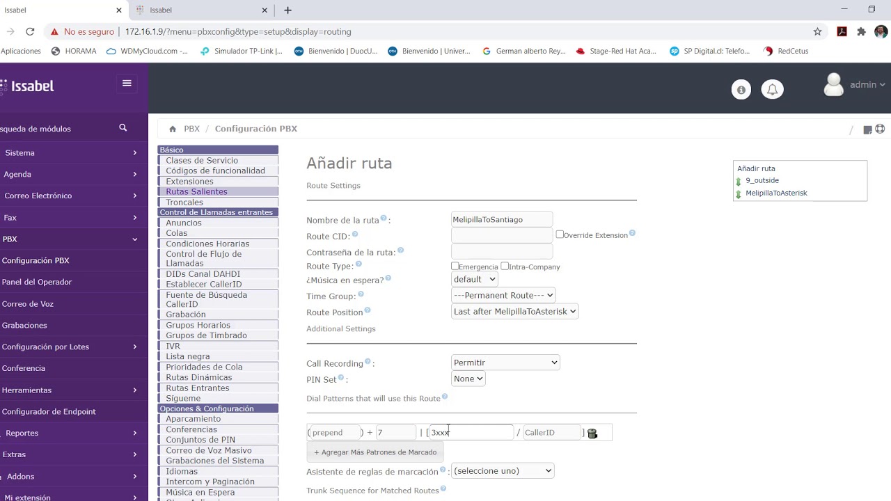The width and height of the screenshot is (891, 501).
Task: Open the HORAMA bookmark
Action: pyautogui.click(x=74, y=51)
